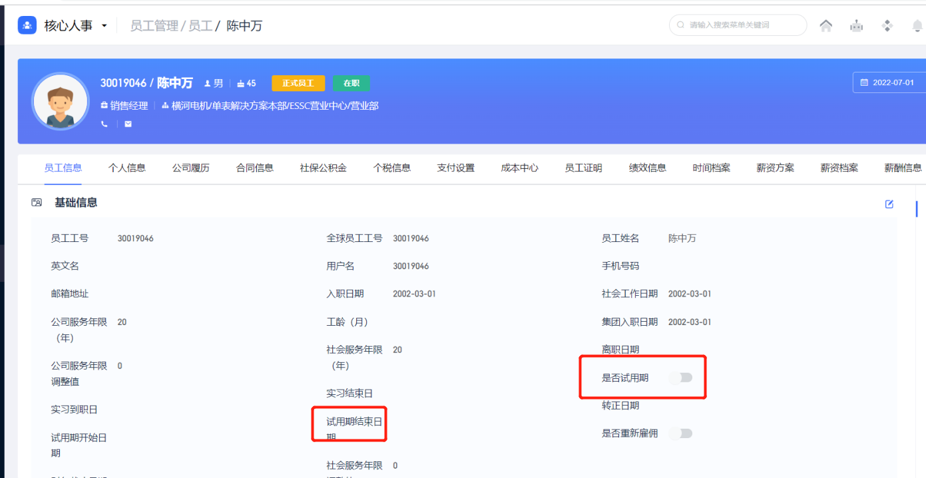The width and height of the screenshot is (926, 478).
Task: Open the 2022-07-01 date picker
Action: [889, 82]
